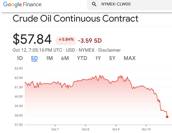Click the down-arrow percentage change badge
The width and height of the screenshot is (172, 133).
pyautogui.click(x=66, y=40)
